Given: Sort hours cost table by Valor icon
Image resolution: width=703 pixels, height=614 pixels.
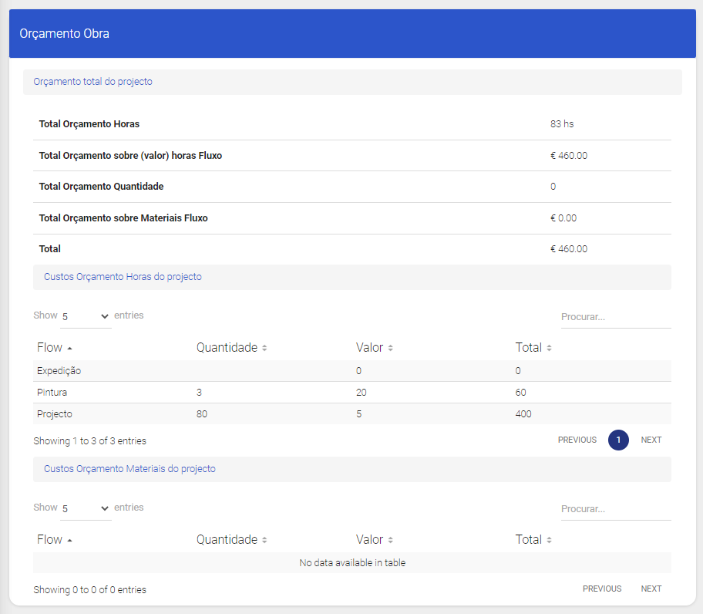Looking at the screenshot, I should 391,349.
